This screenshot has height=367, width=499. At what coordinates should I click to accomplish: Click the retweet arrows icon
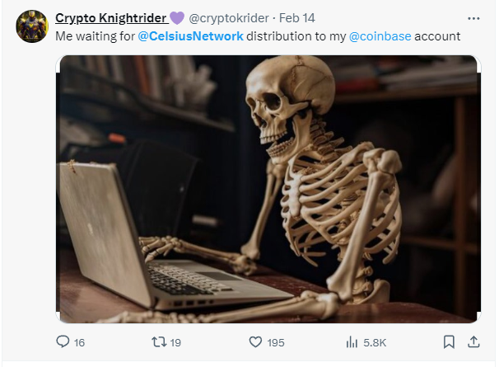[x=159, y=342]
